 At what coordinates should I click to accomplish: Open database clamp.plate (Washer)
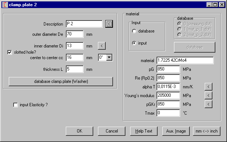point(61,81)
